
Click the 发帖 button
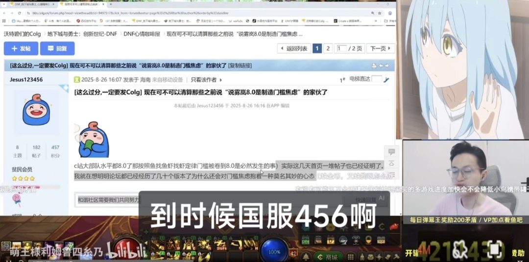coord(21,48)
